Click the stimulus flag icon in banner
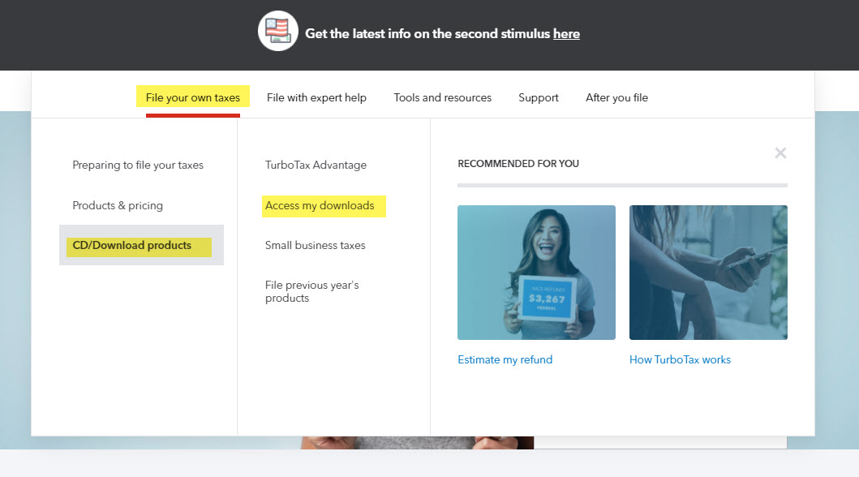This screenshot has height=477, width=859. point(277,31)
